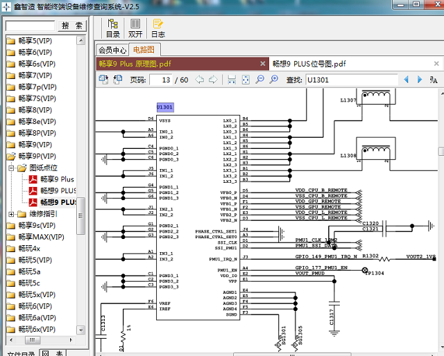Image resolution: width=444 pixels, height=356 pixels.
Task: Toggle the match case search icon
Action: [433, 80]
